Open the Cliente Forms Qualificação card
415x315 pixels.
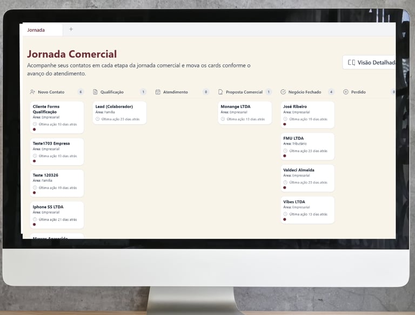pos(57,118)
